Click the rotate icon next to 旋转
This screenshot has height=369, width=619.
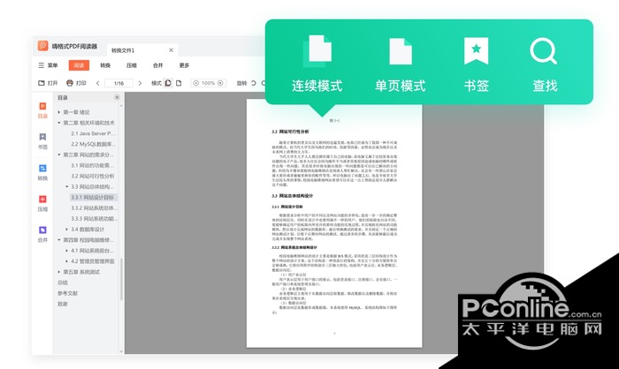tap(254, 83)
